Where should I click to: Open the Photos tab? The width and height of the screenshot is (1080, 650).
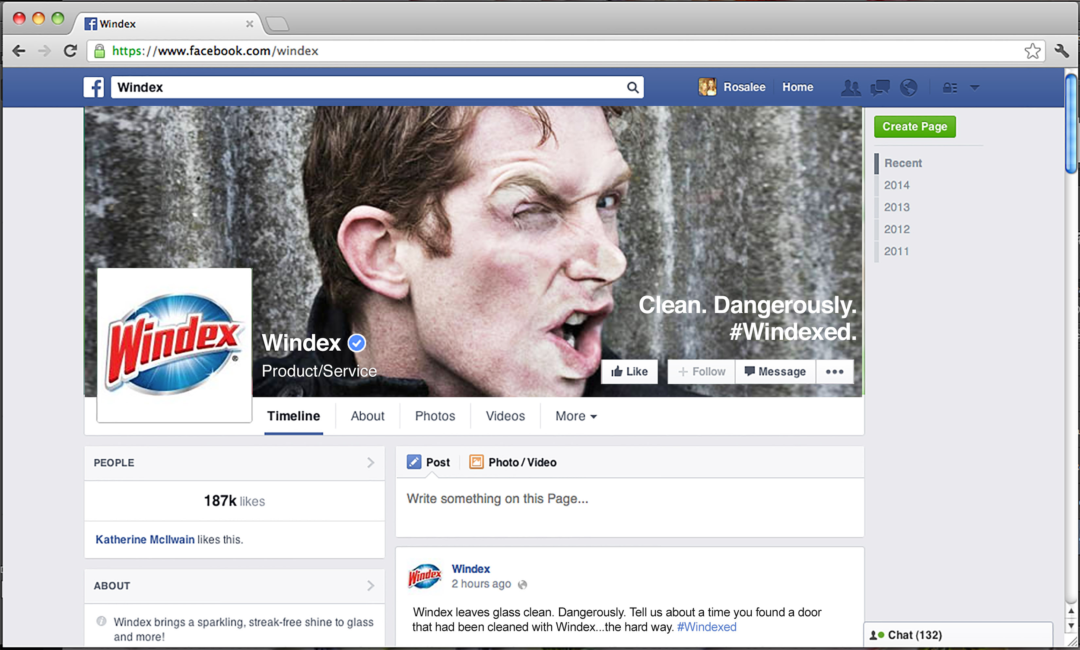435,416
